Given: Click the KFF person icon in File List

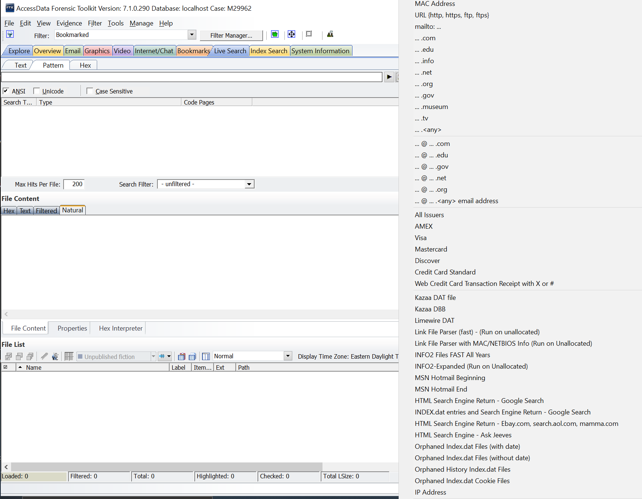Looking at the screenshot, I should (x=55, y=356).
